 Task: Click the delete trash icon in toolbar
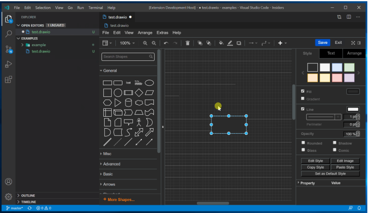point(187,43)
